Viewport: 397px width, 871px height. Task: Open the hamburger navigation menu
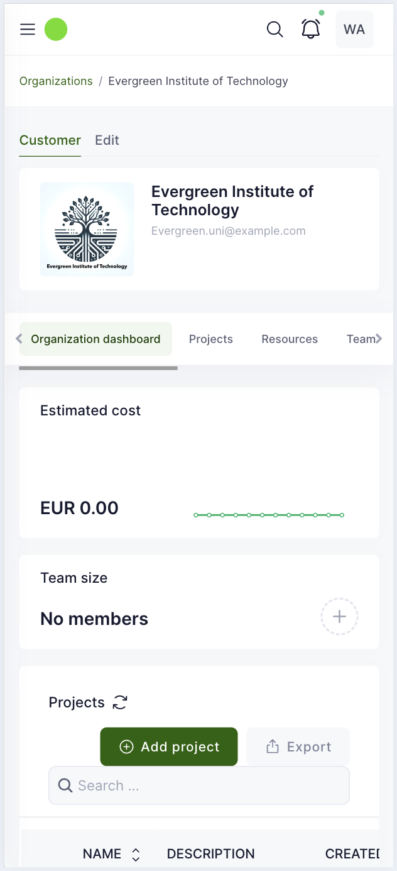click(28, 30)
